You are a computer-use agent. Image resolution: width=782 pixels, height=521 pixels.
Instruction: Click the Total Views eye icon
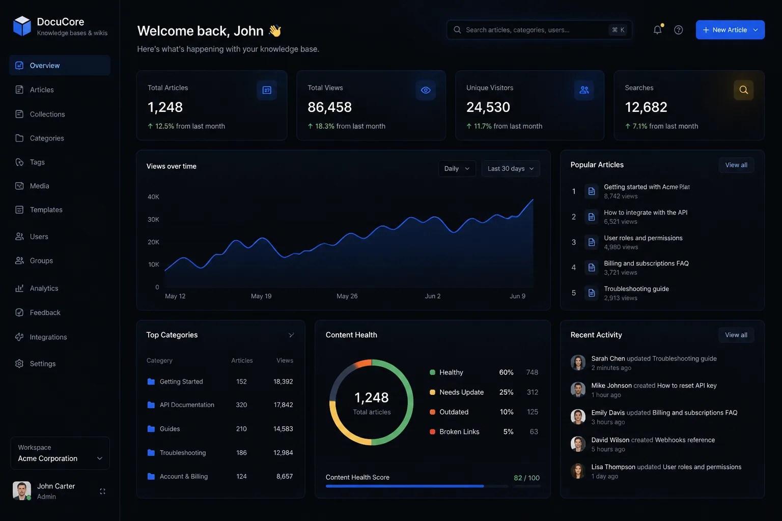click(x=426, y=90)
